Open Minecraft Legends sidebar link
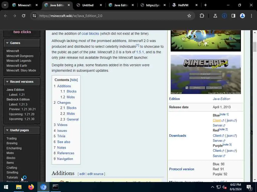The width and height of the screenshot is (257, 192). coord(19,60)
